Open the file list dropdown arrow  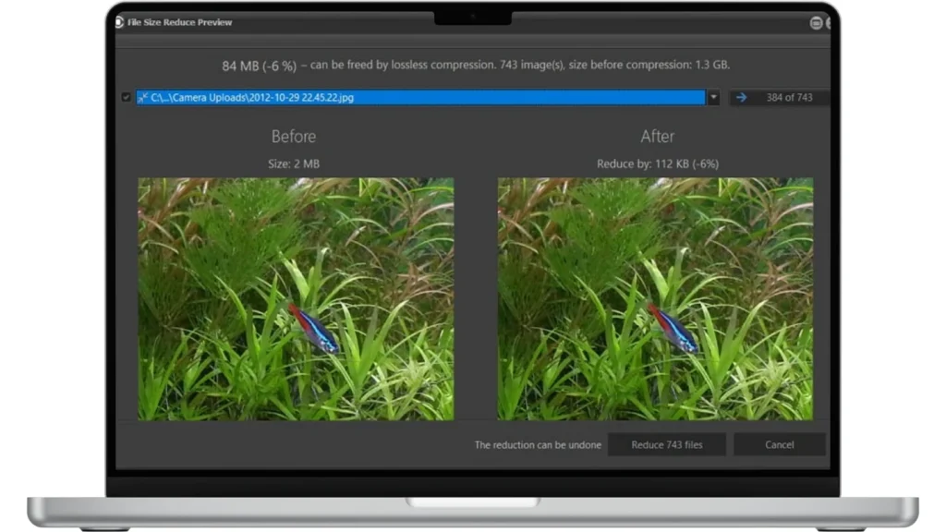(x=713, y=98)
